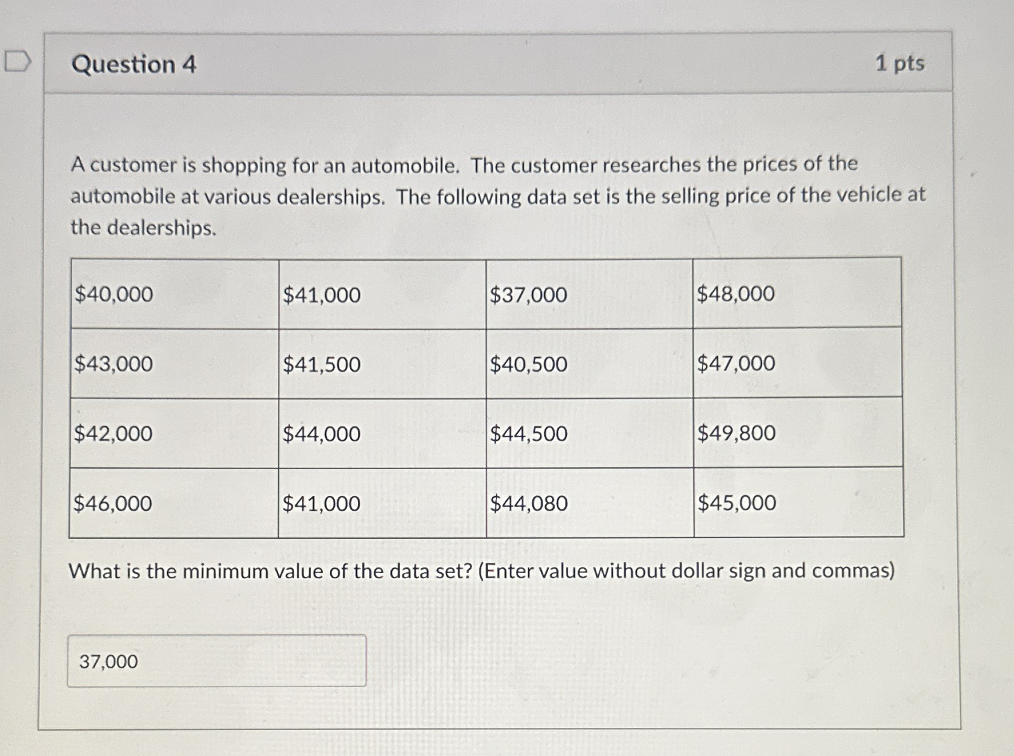Image resolution: width=1014 pixels, height=756 pixels.
Task: Click inside the answer input field
Action: (x=217, y=661)
